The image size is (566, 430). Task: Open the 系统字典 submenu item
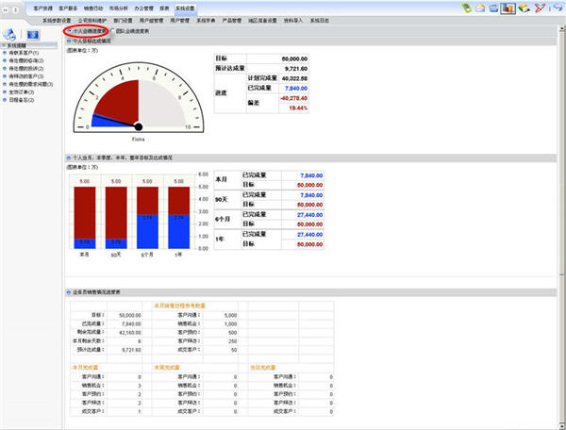tap(206, 21)
